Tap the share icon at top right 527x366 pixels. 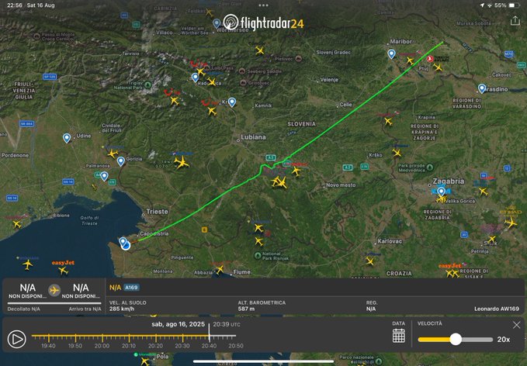click(x=515, y=21)
